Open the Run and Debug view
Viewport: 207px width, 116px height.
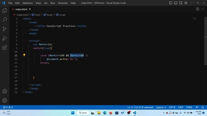pyautogui.click(x=5, y=38)
